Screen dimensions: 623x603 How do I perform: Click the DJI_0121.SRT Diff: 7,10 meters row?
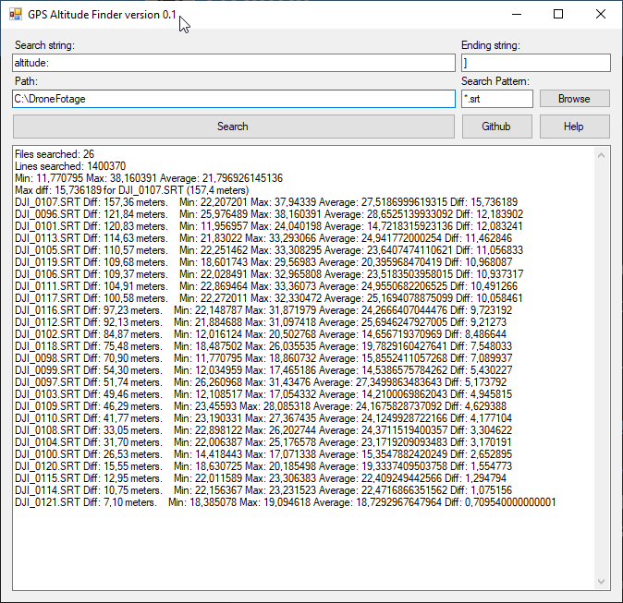click(x=286, y=502)
